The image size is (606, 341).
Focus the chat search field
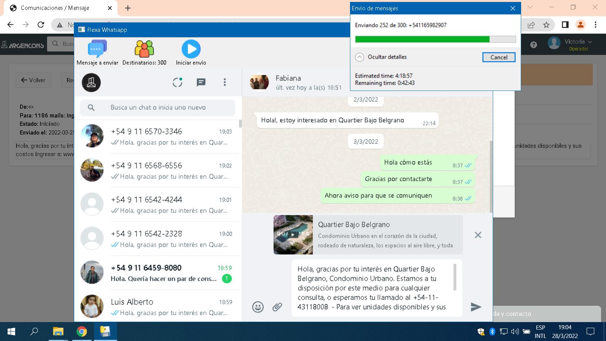[158, 108]
